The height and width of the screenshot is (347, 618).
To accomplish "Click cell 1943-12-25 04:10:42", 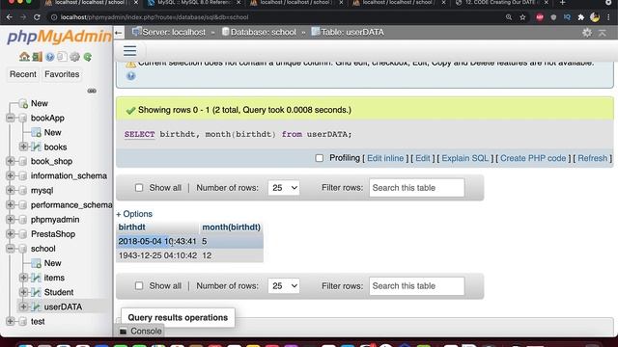I will [x=157, y=255].
